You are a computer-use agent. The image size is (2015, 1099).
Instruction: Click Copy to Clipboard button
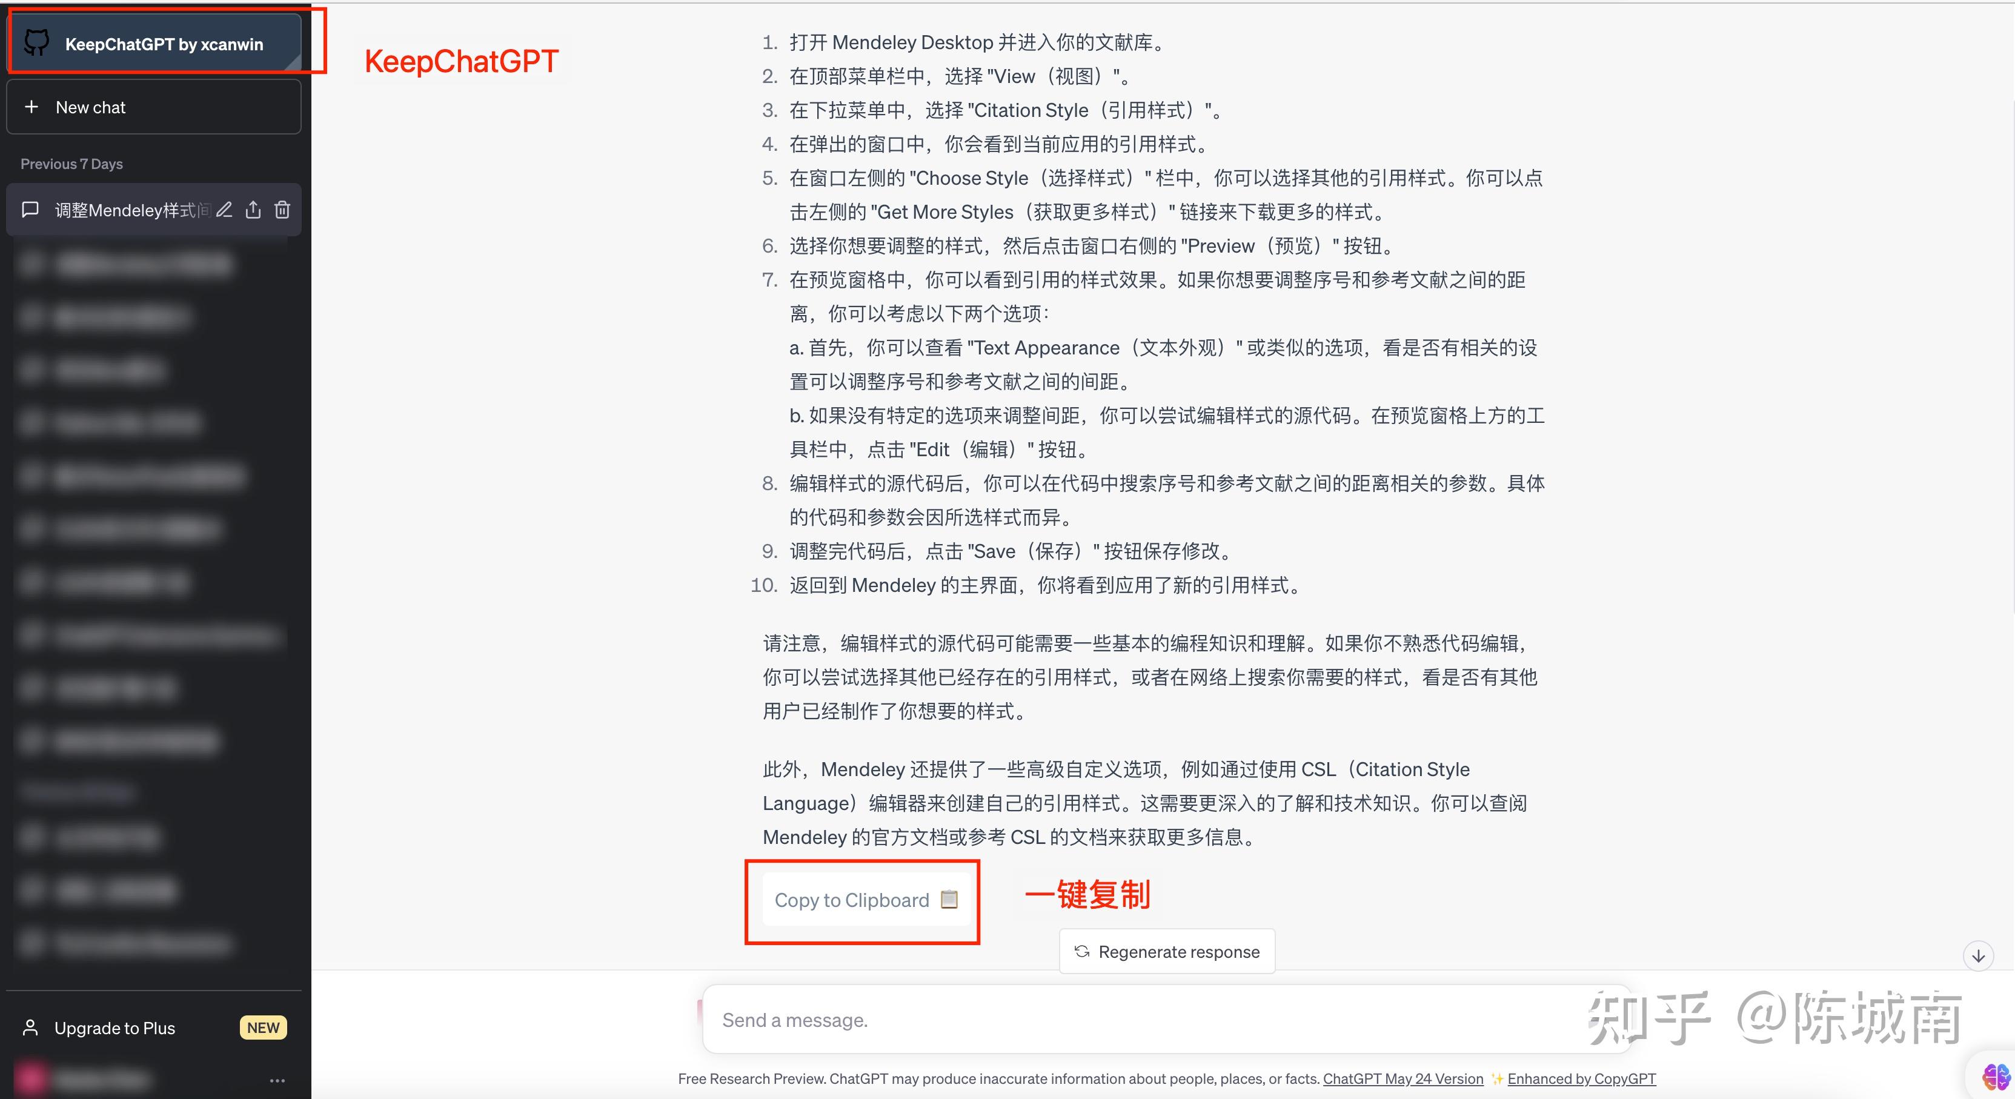click(866, 900)
